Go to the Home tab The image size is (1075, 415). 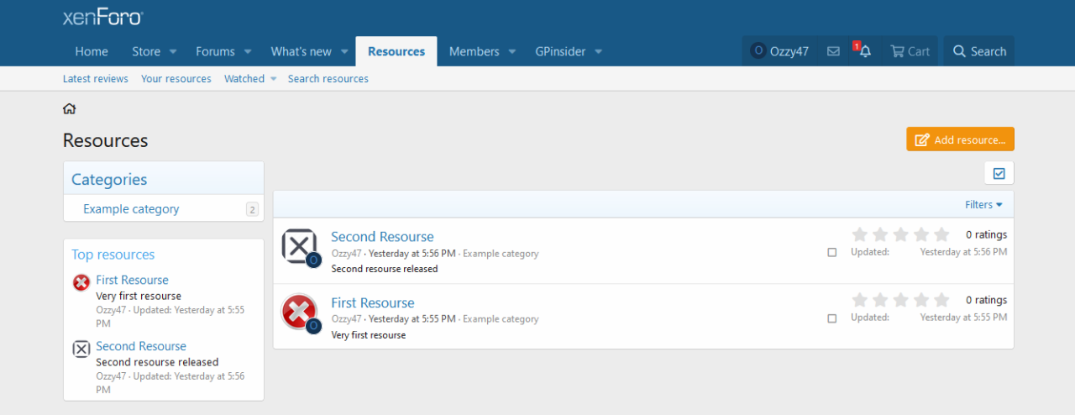91,51
